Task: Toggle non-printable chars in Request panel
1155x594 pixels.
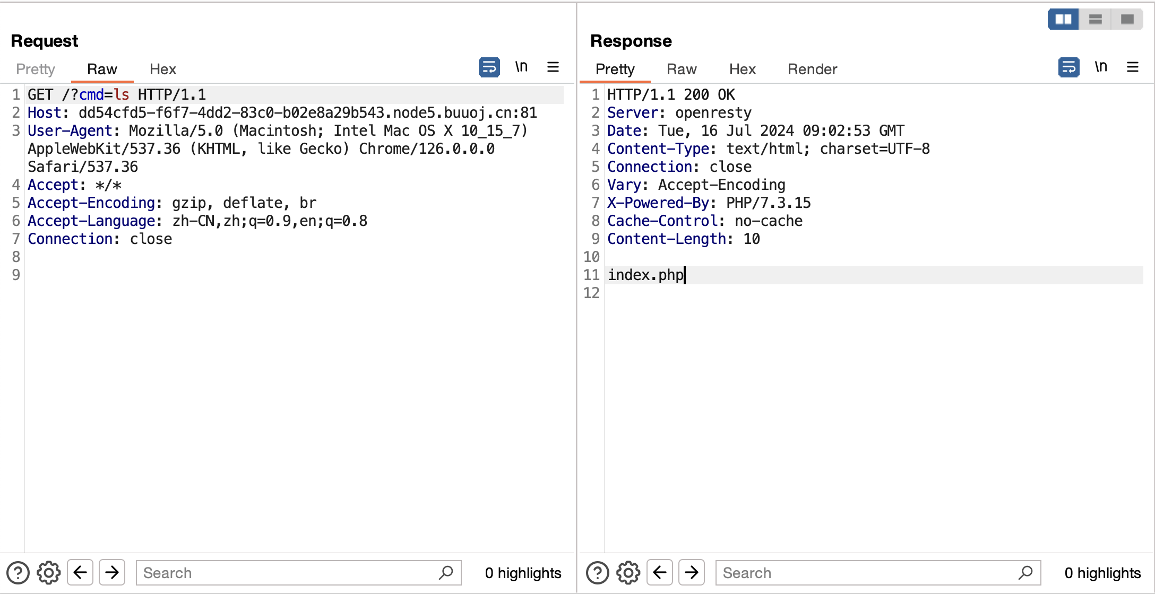Action: tap(521, 67)
